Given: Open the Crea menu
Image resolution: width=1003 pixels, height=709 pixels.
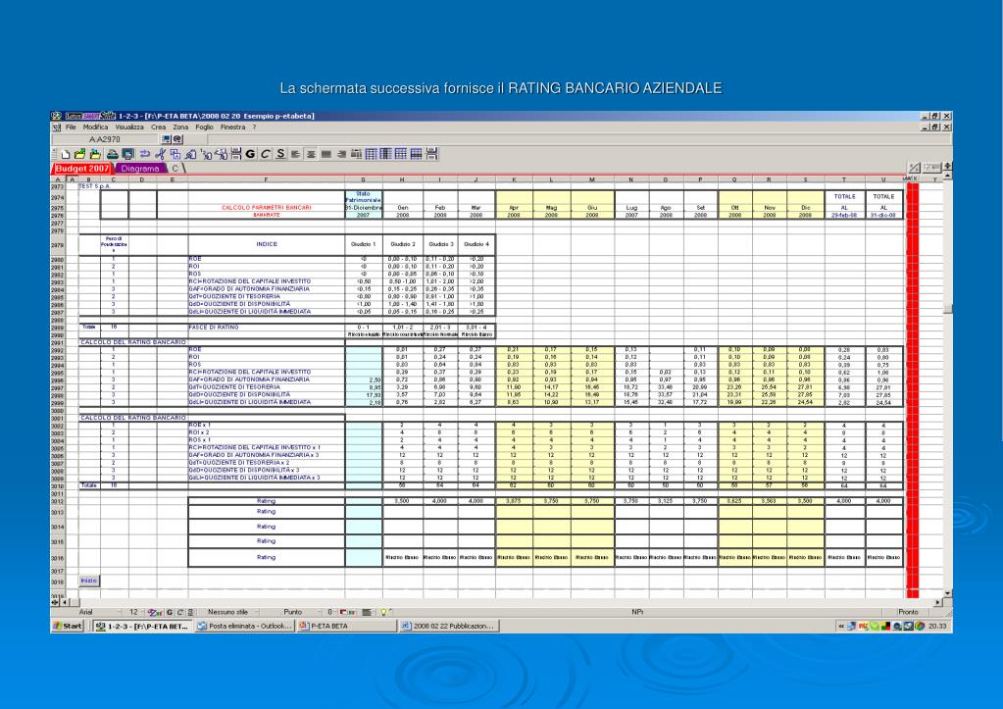Looking at the screenshot, I should (x=158, y=127).
